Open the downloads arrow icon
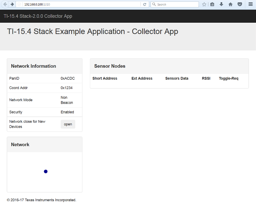The height and width of the screenshot is (207, 256). [221, 4]
